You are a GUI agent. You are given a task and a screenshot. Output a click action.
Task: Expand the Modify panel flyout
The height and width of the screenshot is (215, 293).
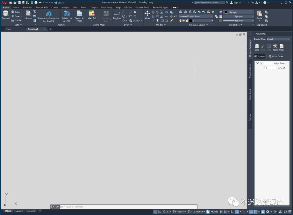(161, 25)
